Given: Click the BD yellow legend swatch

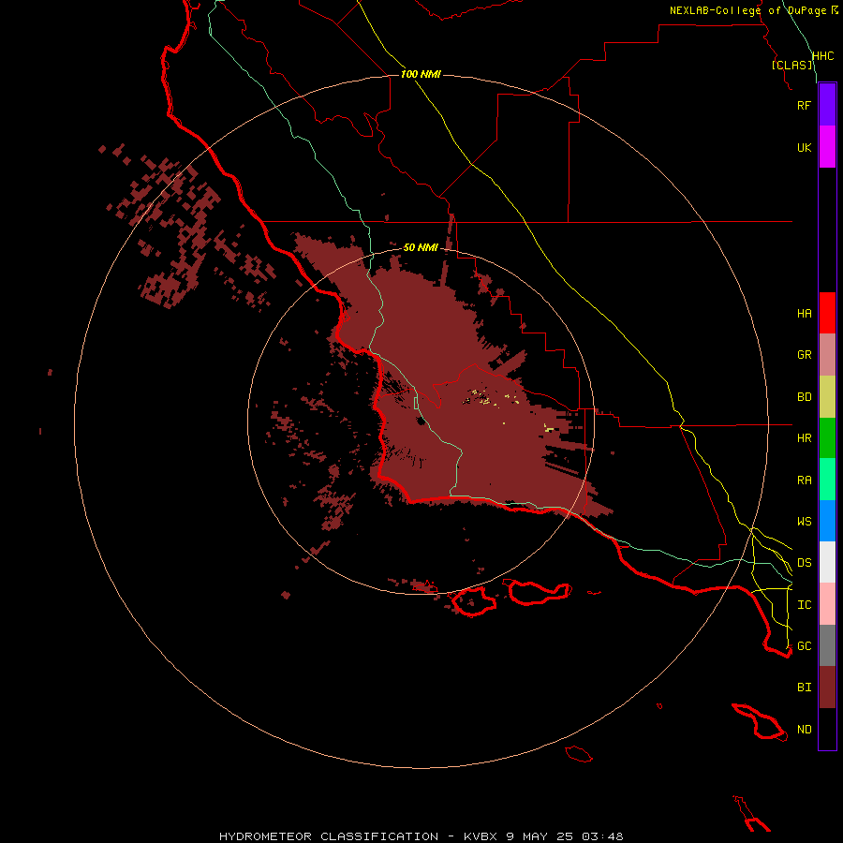Looking at the screenshot, I should (x=827, y=397).
